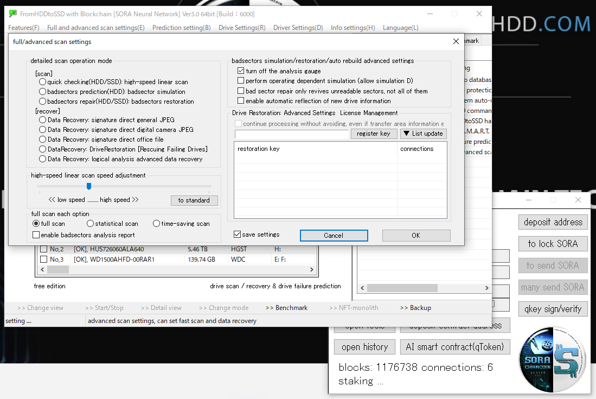The height and width of the screenshot is (399, 596).
Task: Click right arrow of drive list scrollbar
Action: [x=312, y=269]
